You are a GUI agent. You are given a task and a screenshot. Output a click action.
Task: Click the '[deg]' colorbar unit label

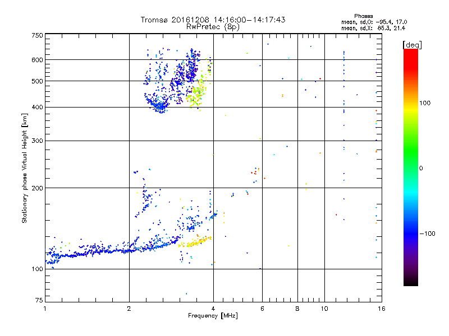pyautogui.click(x=412, y=45)
